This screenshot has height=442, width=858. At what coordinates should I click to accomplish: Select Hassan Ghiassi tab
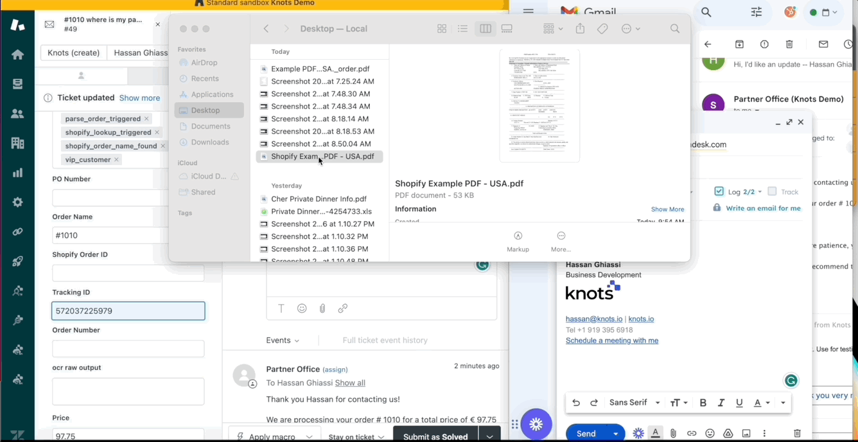141,53
